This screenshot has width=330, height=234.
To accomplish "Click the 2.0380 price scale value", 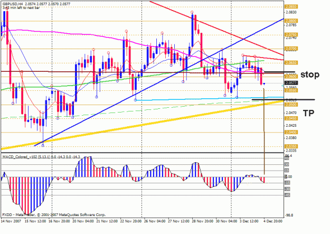I will [291, 138].
